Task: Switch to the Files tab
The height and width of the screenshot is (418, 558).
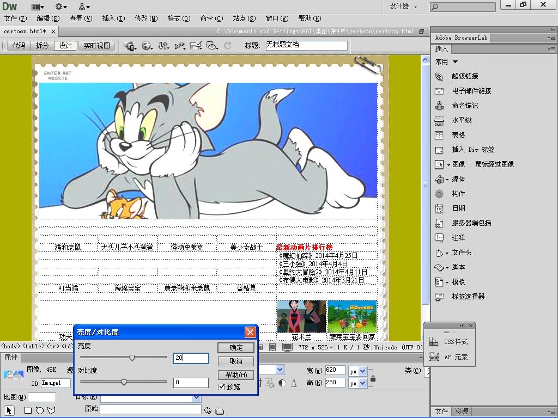Action: pos(441,411)
